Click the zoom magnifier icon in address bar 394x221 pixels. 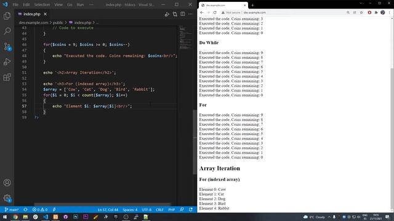click(x=348, y=12)
